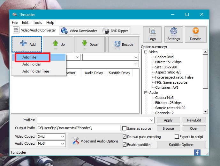Image resolution: width=220 pixels, height=166 pixels.
Task: Collapse the Audio node in Option summary
Action: [x=146, y=93]
